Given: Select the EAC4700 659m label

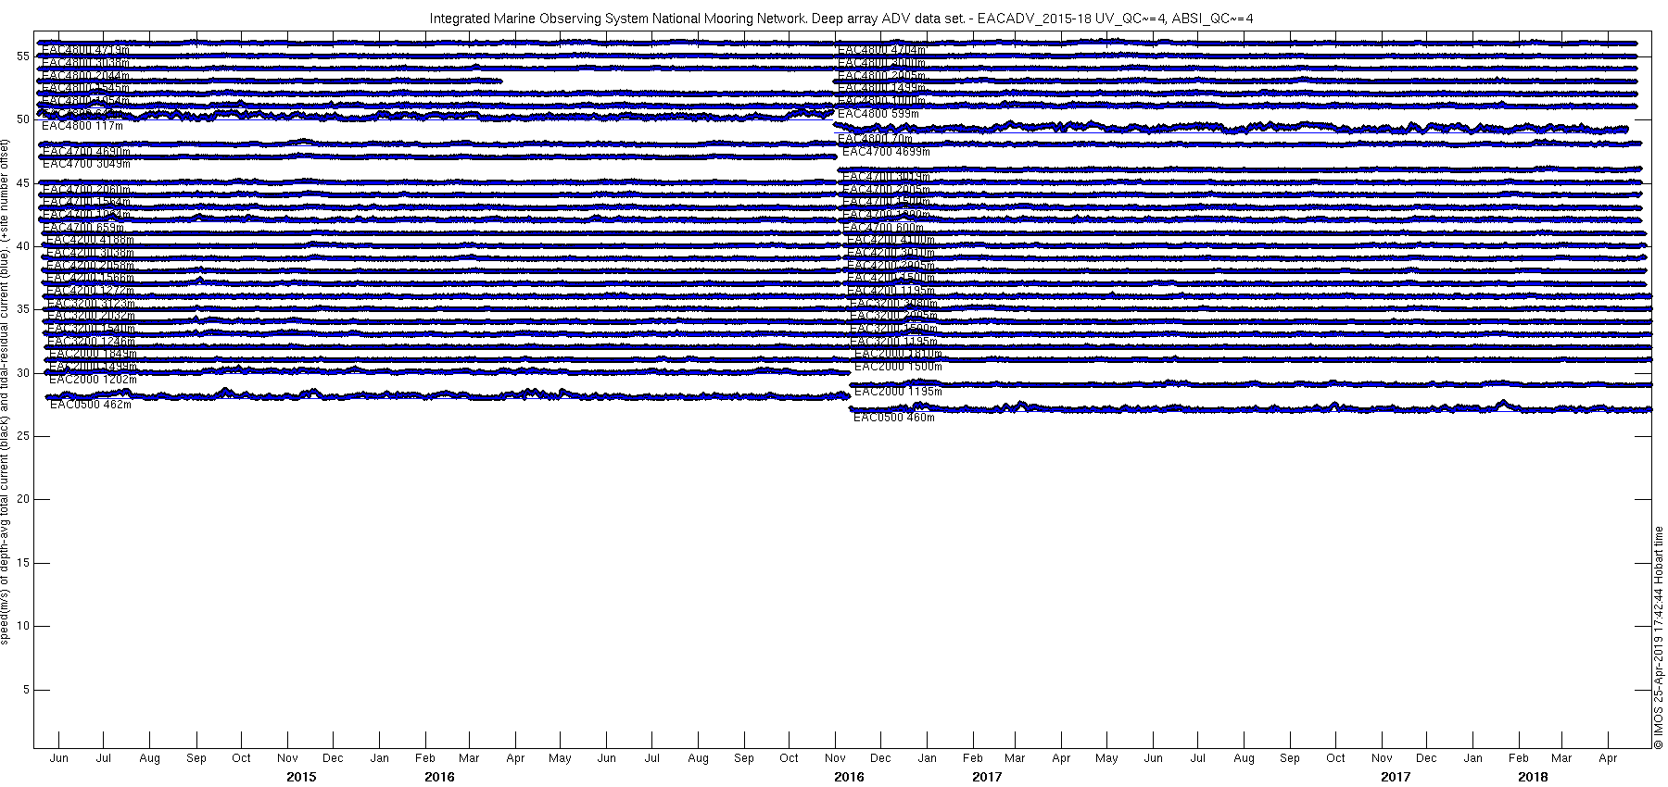Looking at the screenshot, I should pyautogui.click(x=82, y=228).
